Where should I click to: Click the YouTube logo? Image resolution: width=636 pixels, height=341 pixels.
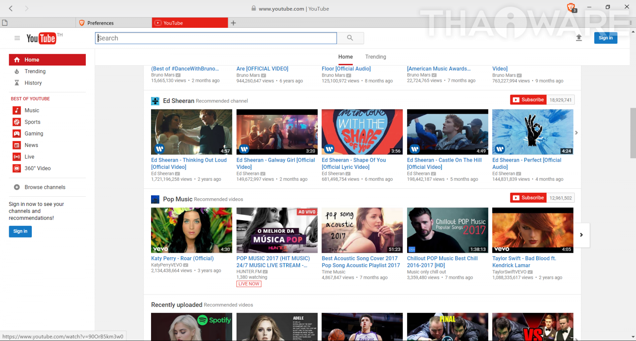click(x=42, y=38)
